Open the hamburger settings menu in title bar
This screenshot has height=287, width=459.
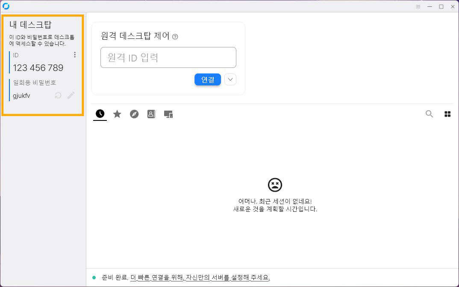418,6
